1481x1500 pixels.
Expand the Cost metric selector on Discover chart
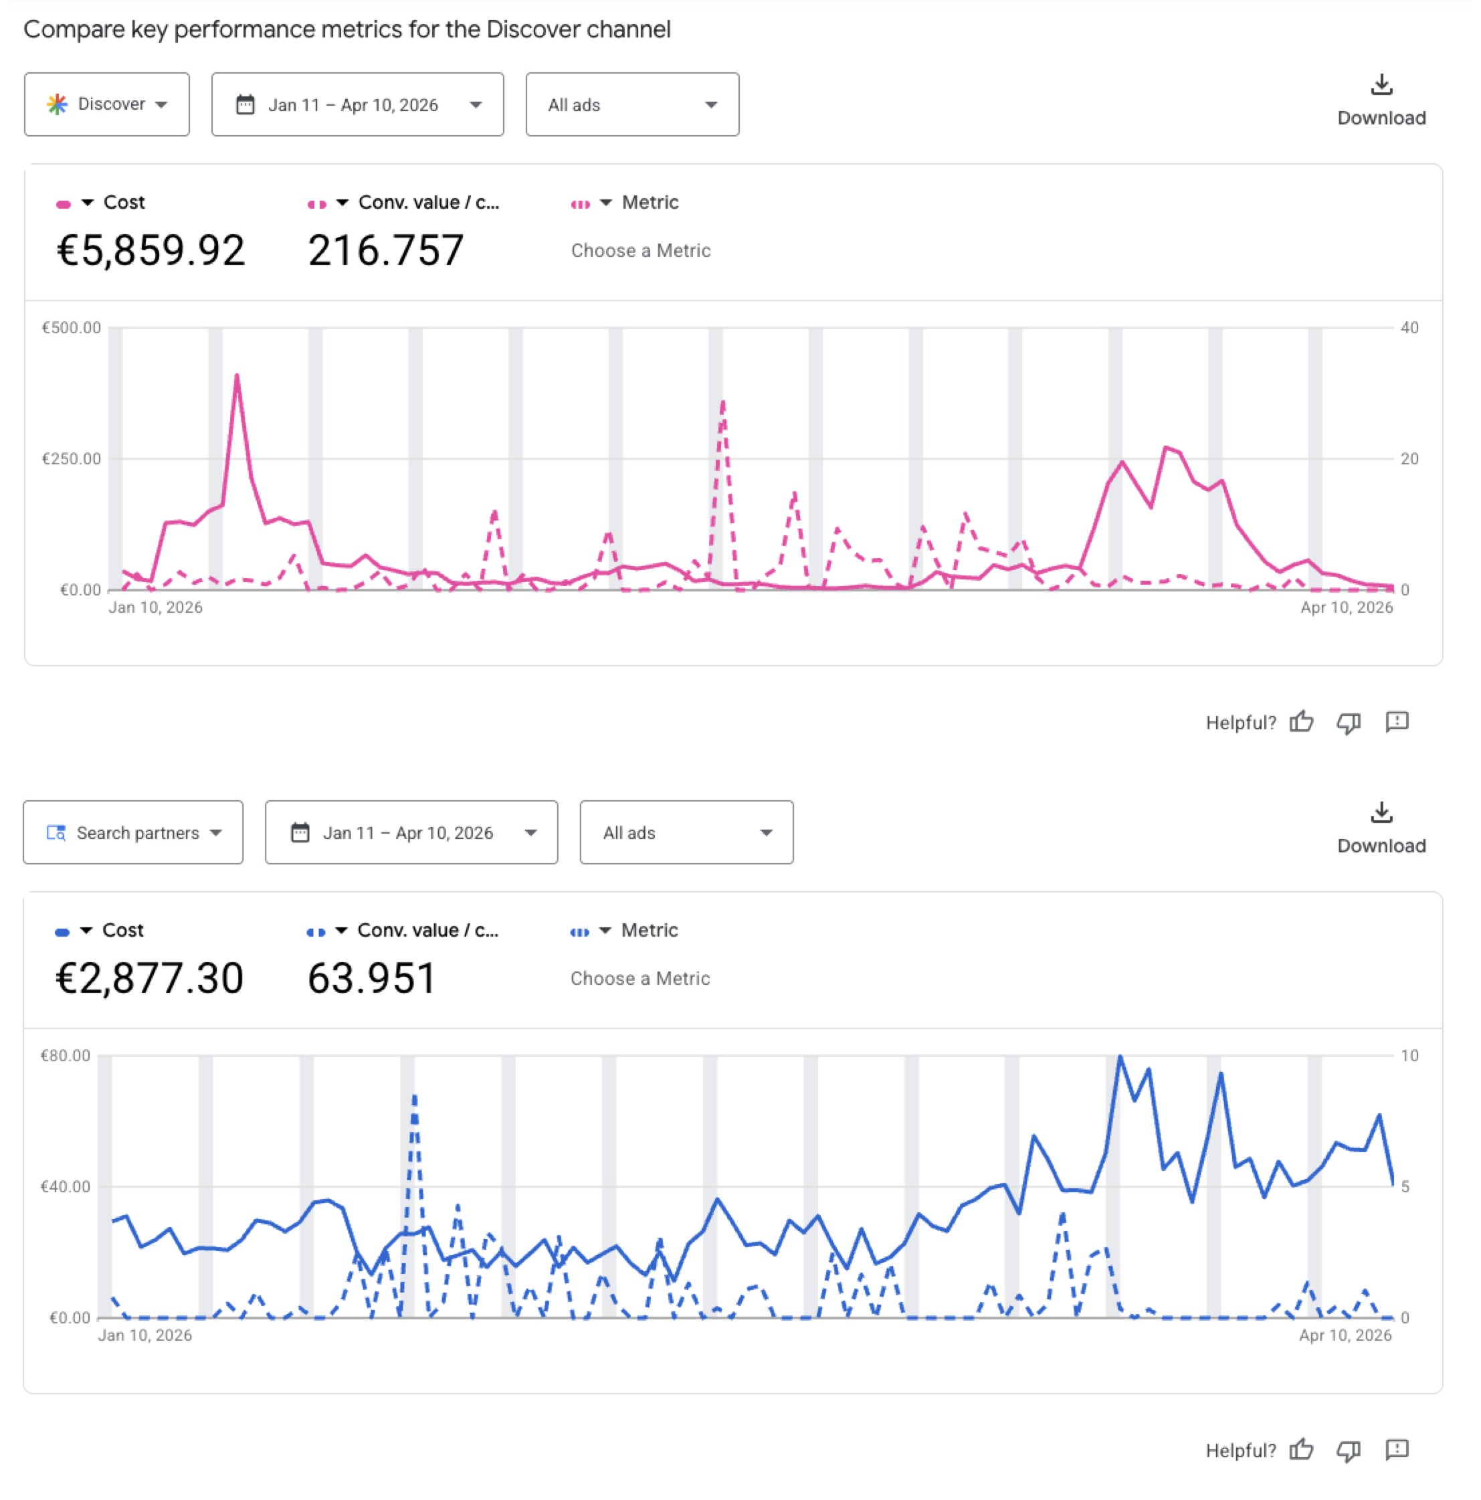coord(87,202)
